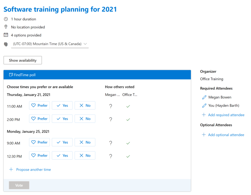Click plus icon next to Propose another time
The width and height of the screenshot is (251, 195).
11,169
